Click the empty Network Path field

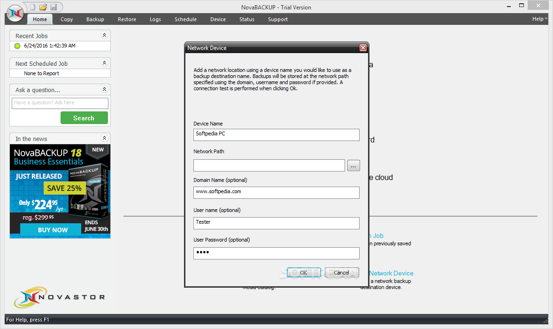269,165
